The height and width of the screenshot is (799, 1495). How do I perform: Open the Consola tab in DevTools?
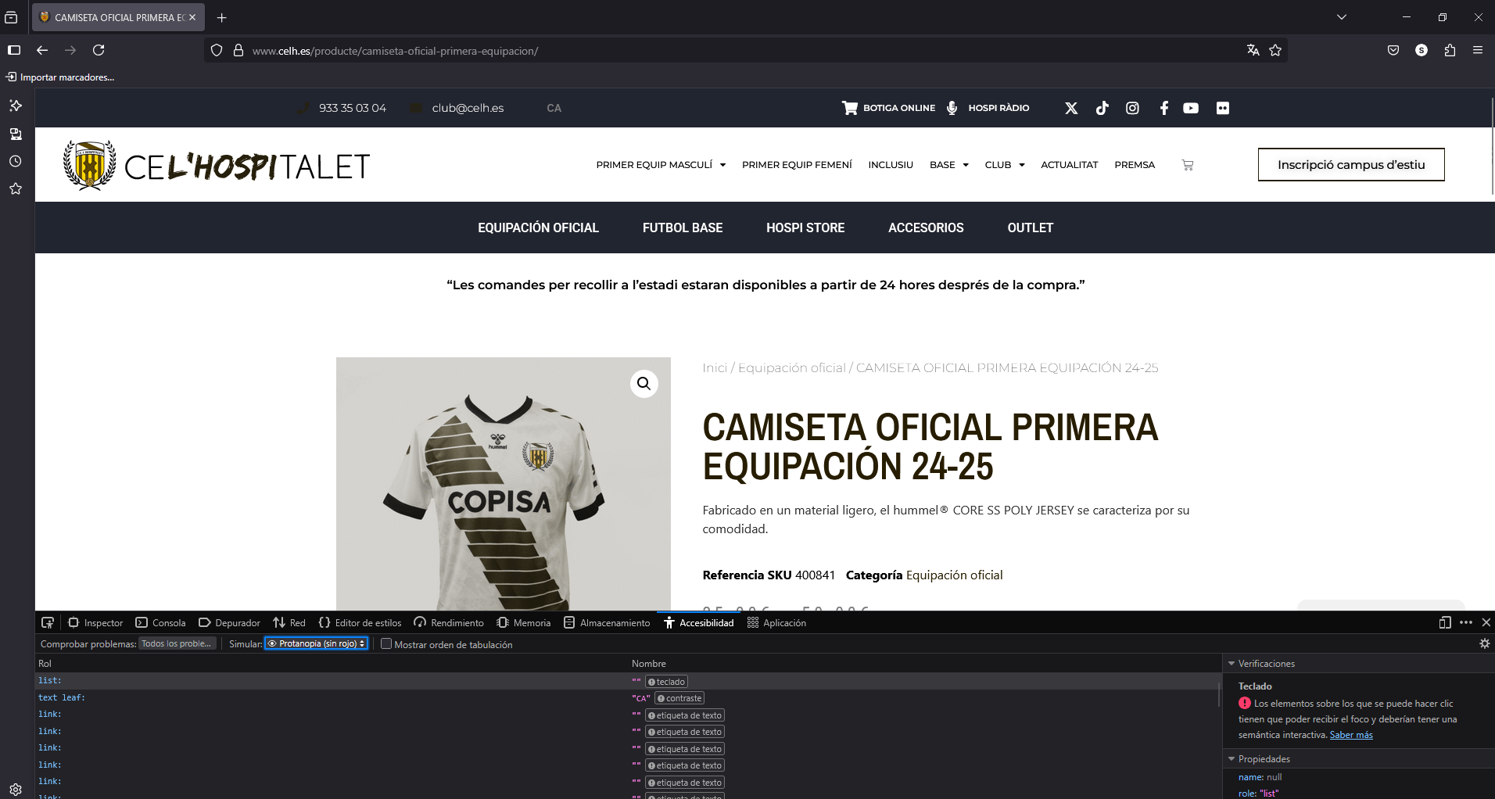tap(160, 622)
